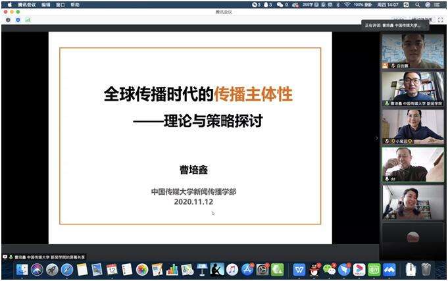Open Reminders in the Dock
Image resolution: width=448 pixels, height=281 pixels.
pyautogui.click(x=127, y=270)
